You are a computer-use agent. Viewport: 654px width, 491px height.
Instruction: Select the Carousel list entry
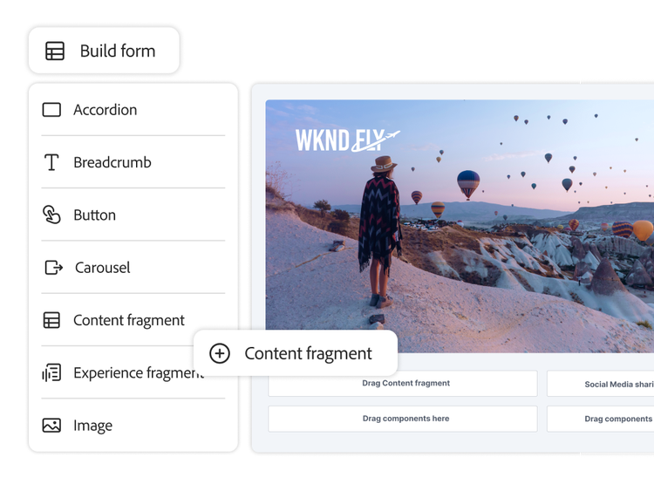tap(102, 268)
